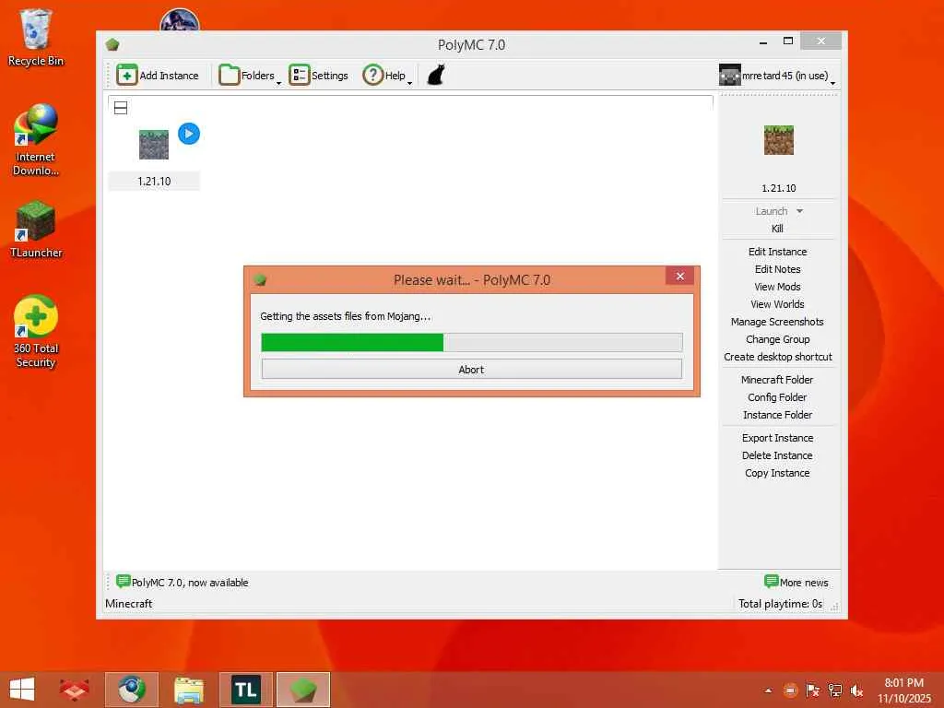Open the Config Folder
The width and height of the screenshot is (944, 708).
click(x=777, y=397)
